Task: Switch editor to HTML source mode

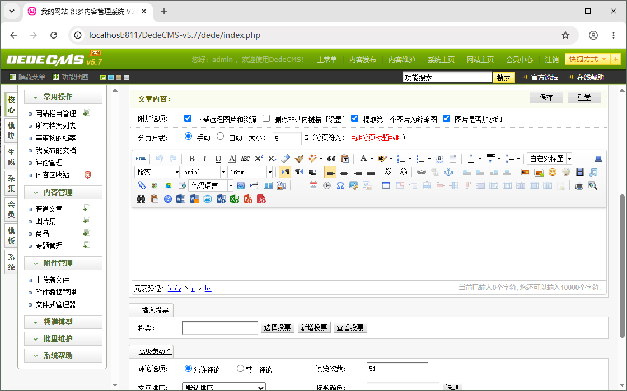Action: coord(141,159)
